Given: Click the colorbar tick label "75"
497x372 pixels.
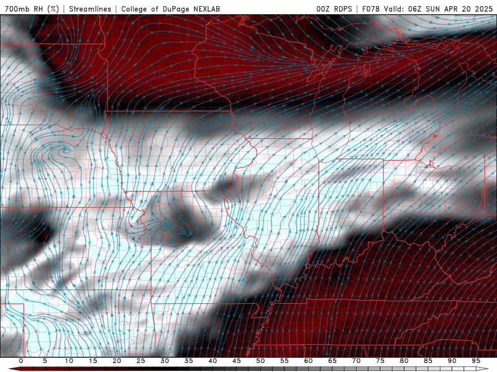Looking at the screenshot, I should tap(380, 361).
